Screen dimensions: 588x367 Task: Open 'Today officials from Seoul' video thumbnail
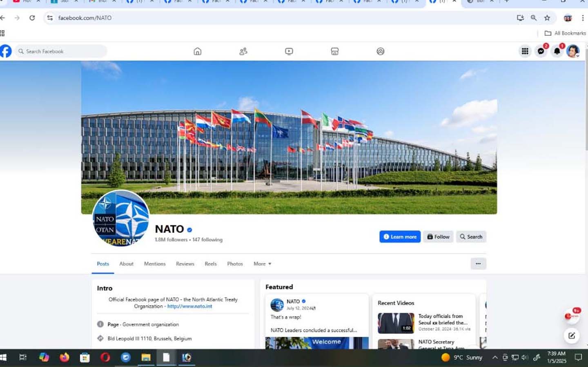coord(396,323)
